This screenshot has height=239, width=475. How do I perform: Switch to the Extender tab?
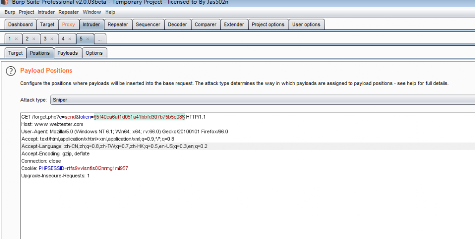[234, 25]
